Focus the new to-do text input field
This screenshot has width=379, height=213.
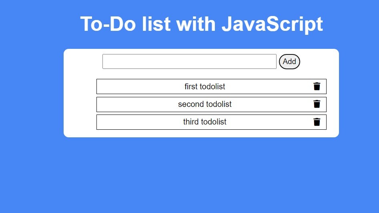[x=189, y=61]
